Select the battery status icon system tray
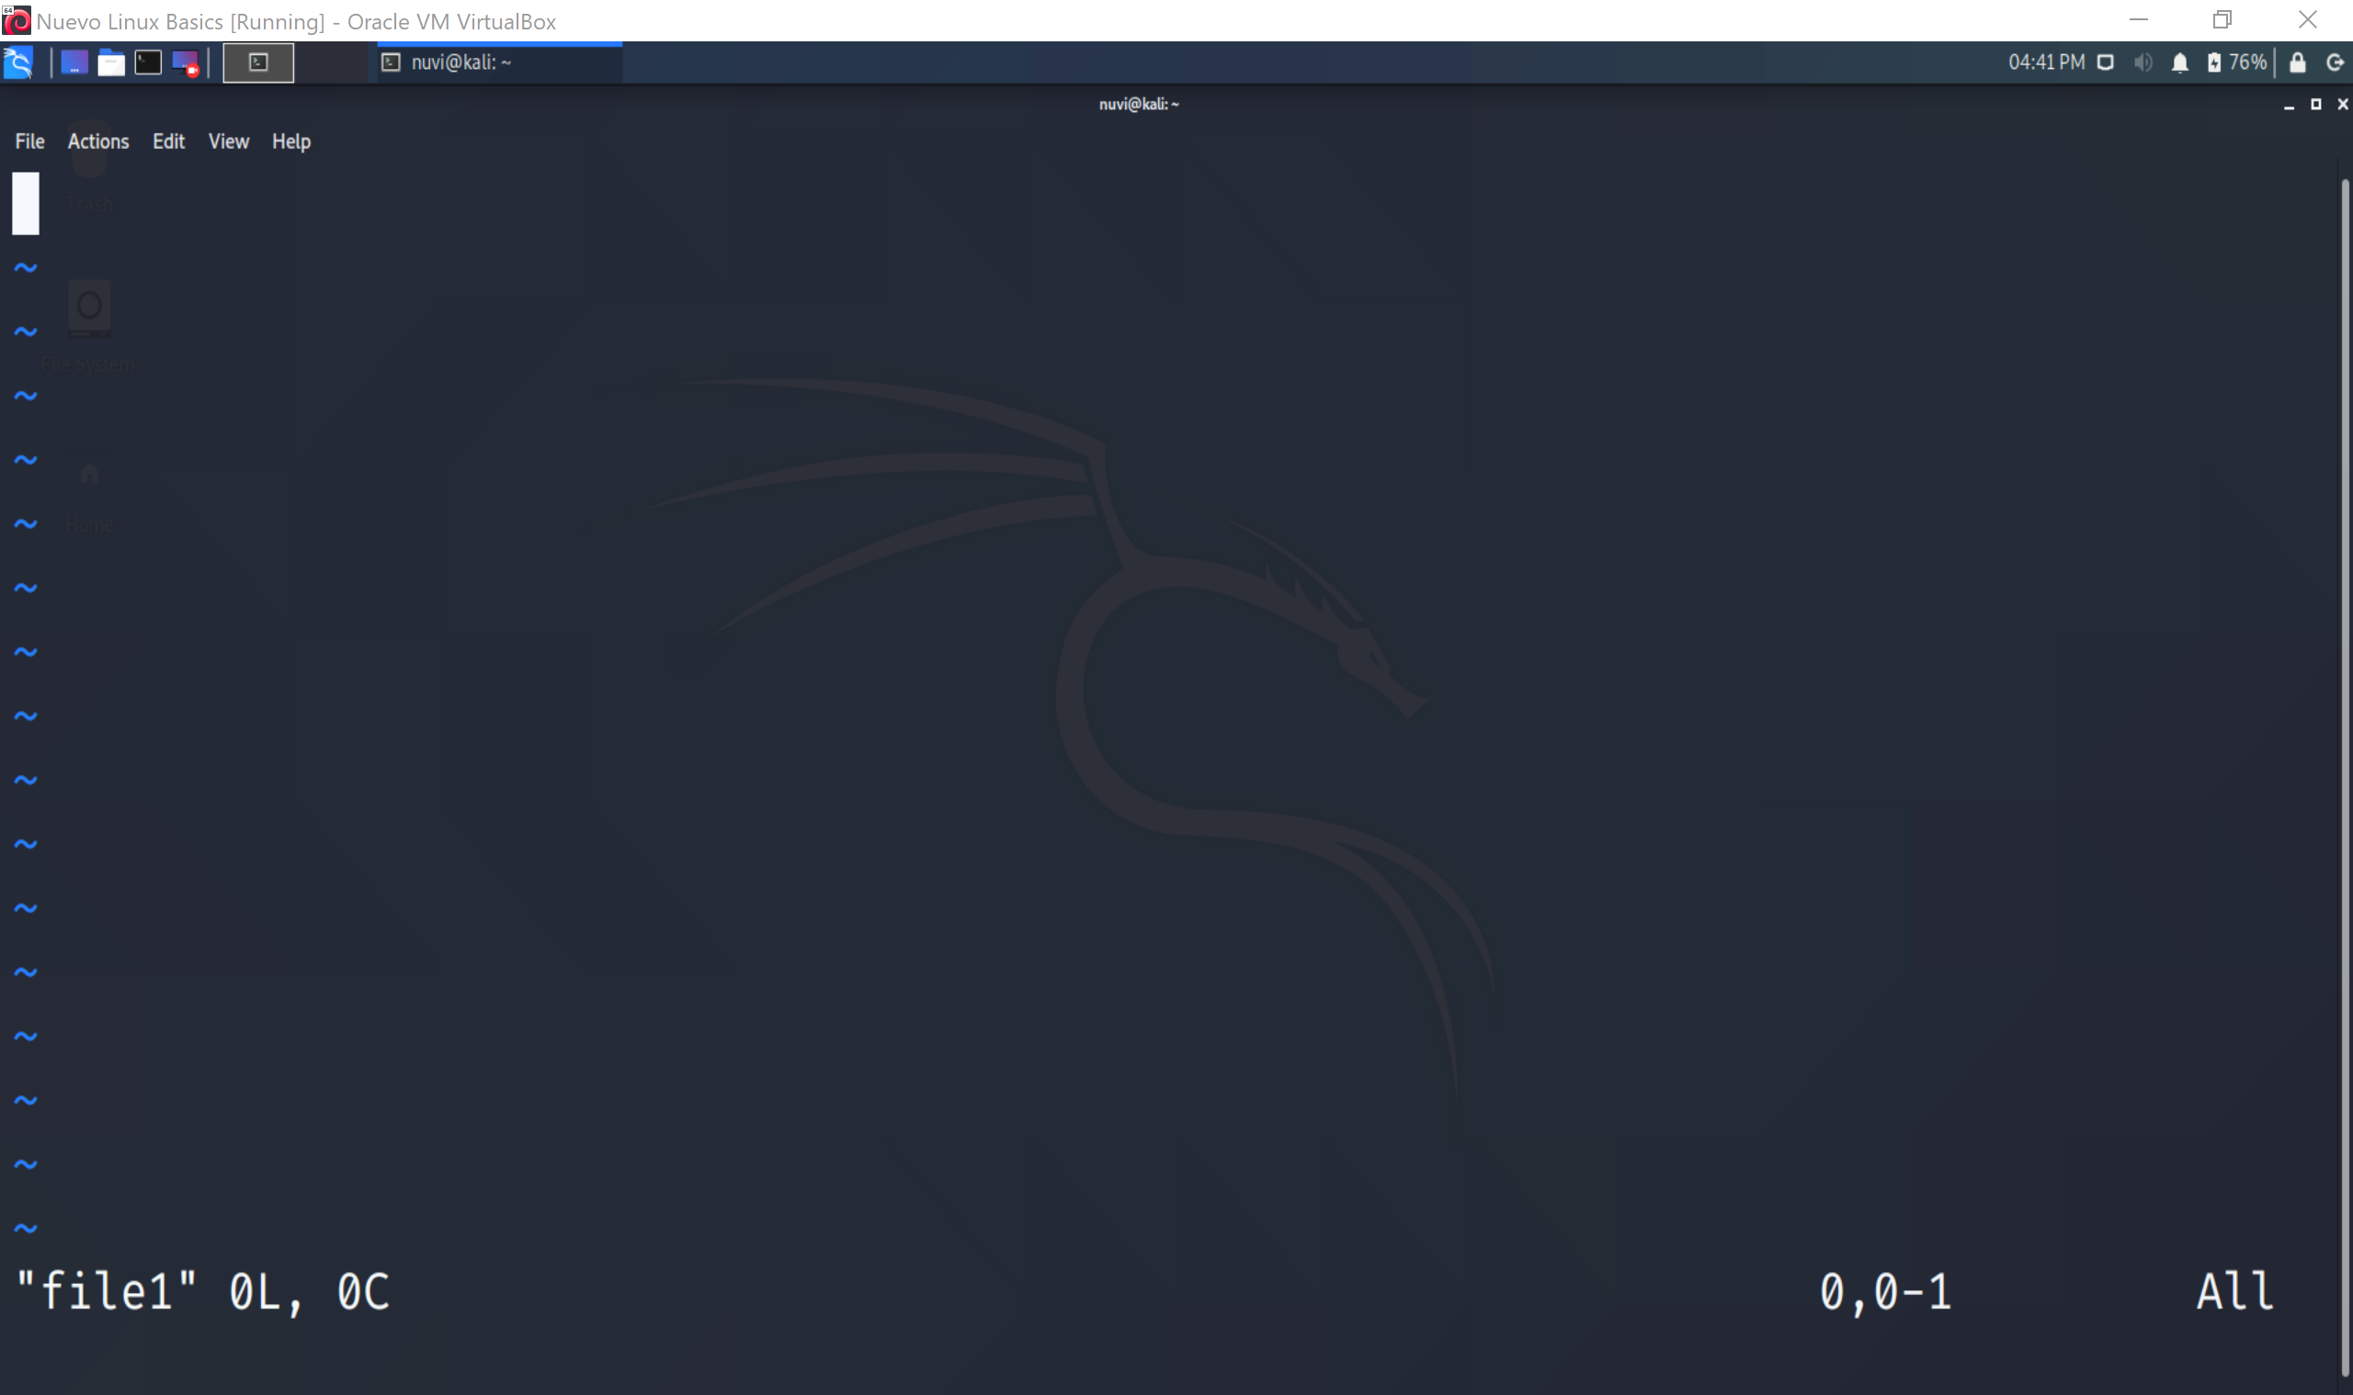Screen dimensions: 2353x1395 click(2217, 62)
